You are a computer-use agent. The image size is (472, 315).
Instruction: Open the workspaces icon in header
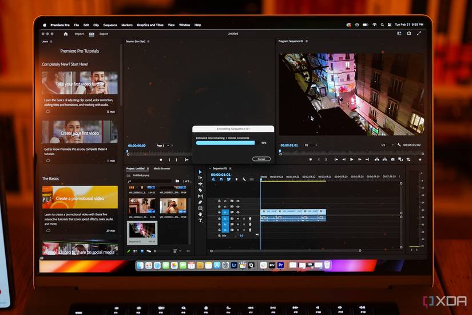click(x=399, y=33)
